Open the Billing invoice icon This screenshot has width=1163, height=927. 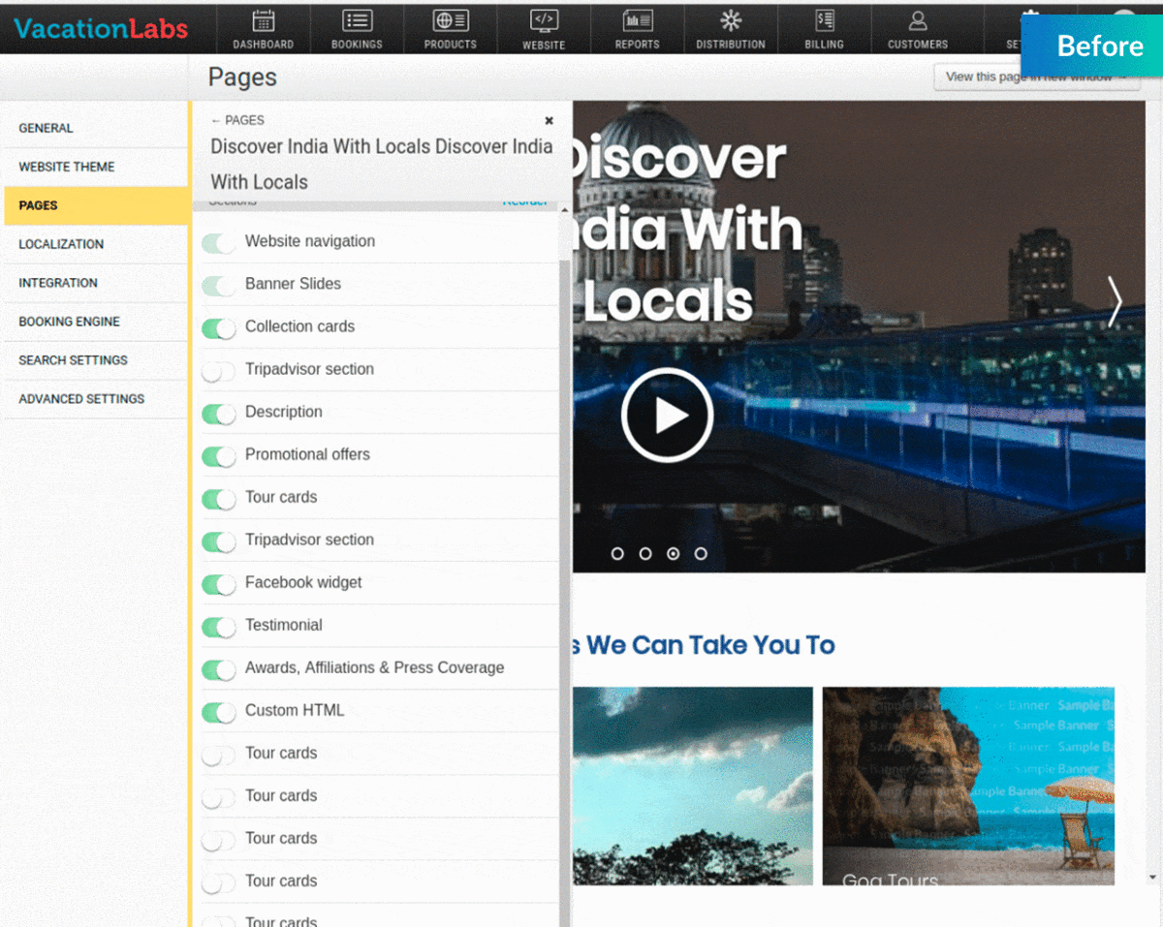pos(824,20)
